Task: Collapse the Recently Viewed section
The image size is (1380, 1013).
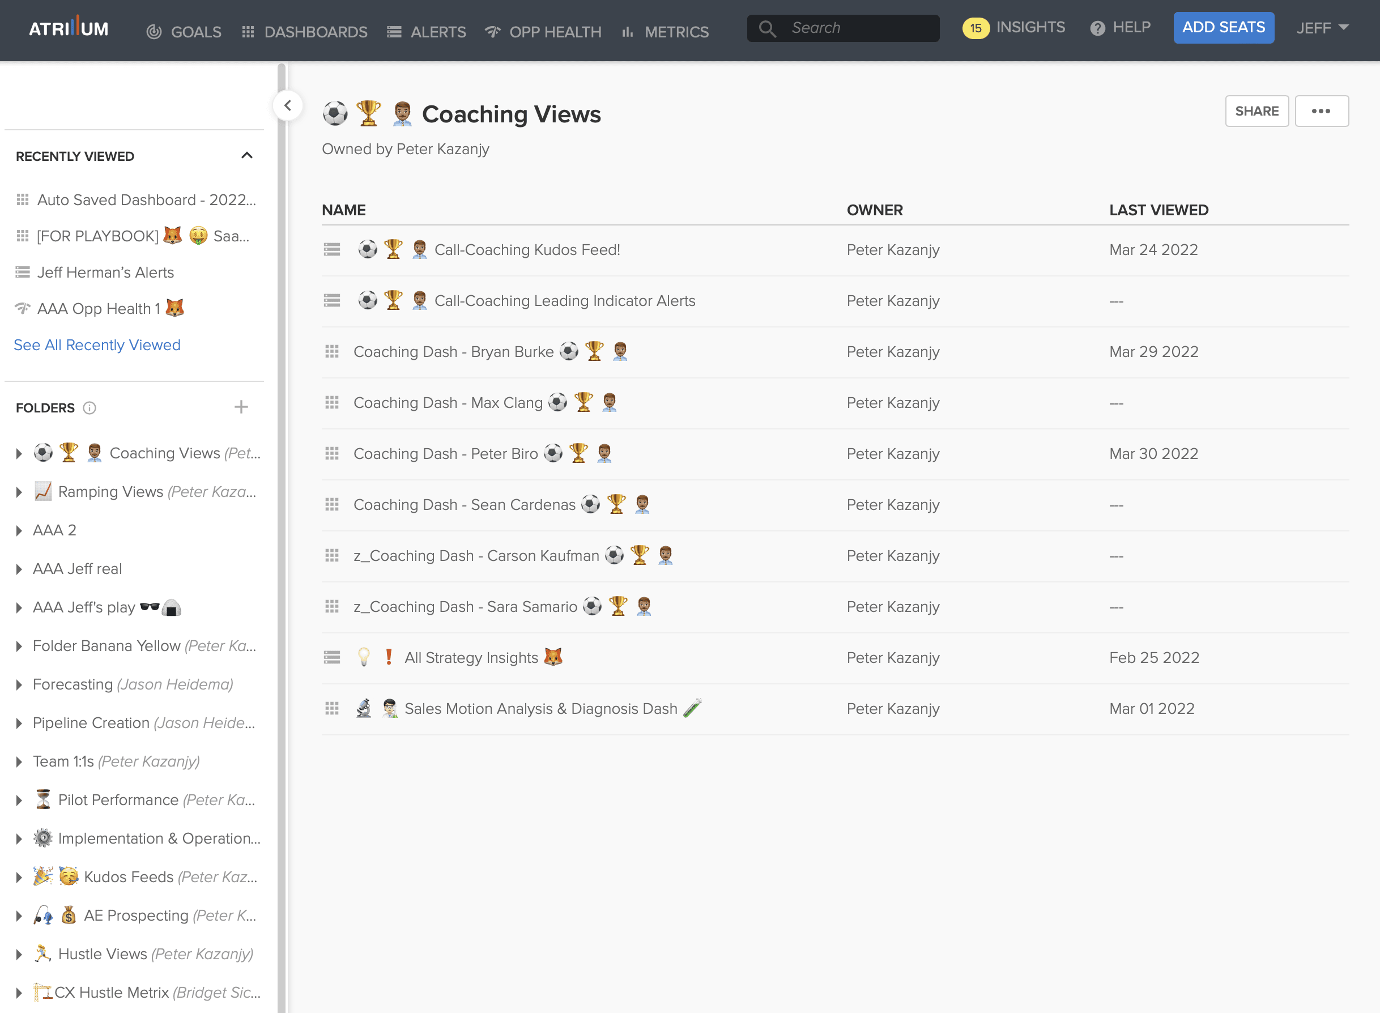Action: [247, 156]
